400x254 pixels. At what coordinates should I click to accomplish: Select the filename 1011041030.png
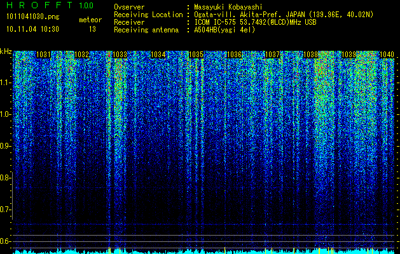click(x=32, y=17)
